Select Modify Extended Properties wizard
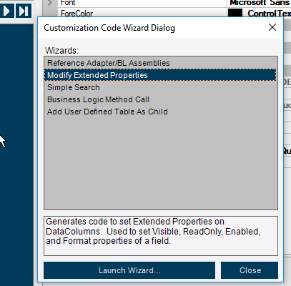This screenshot has height=286, width=291. click(x=160, y=75)
